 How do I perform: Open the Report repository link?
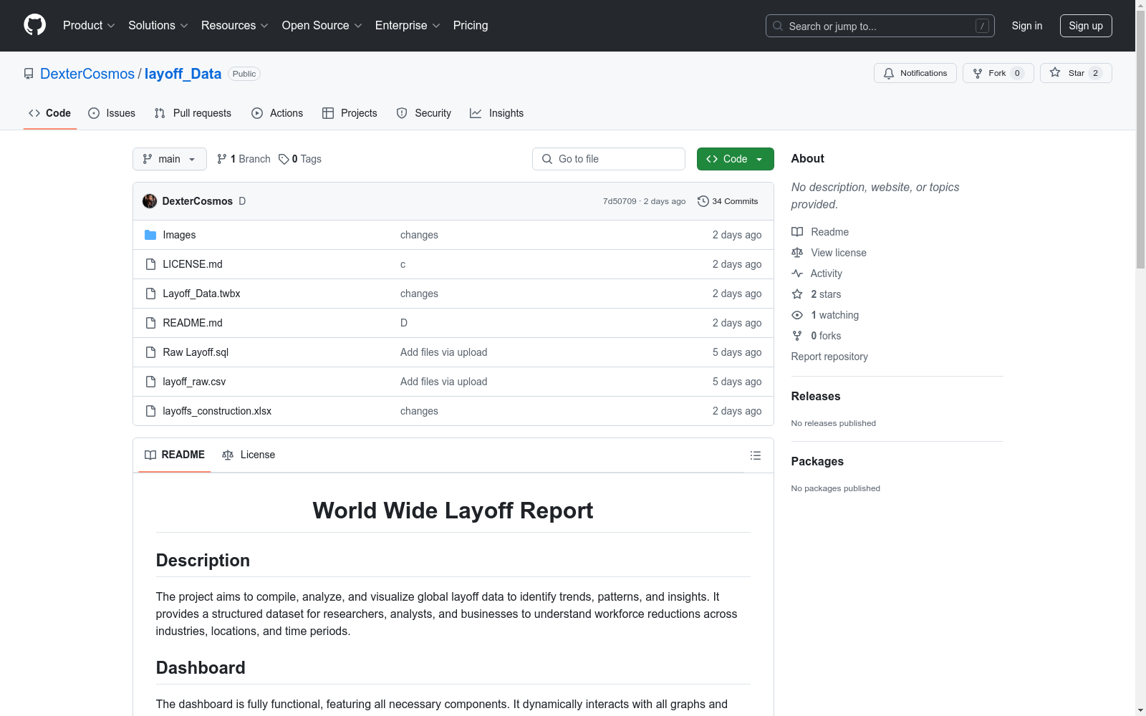(829, 357)
